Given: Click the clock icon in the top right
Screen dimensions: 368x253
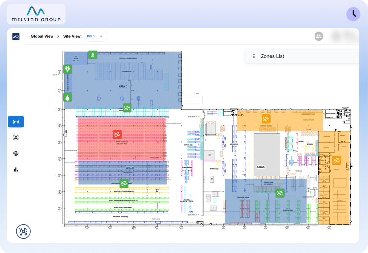Looking at the screenshot, I should [x=353, y=14].
